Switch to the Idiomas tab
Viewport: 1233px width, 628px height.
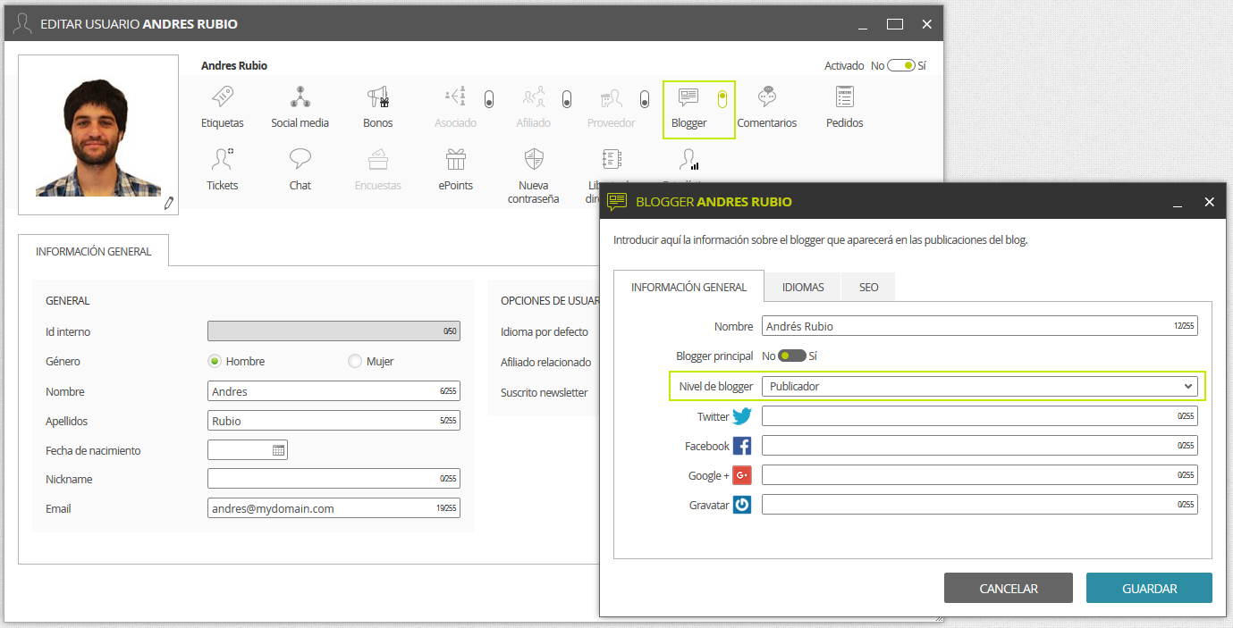click(x=803, y=288)
